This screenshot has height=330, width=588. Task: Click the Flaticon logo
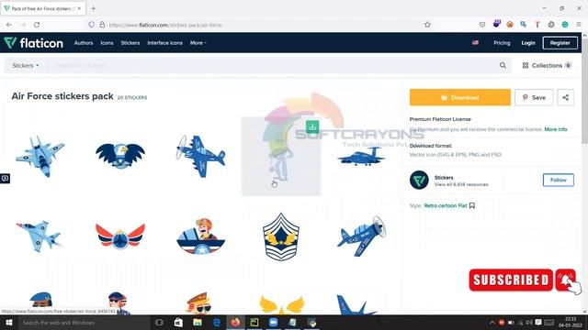tap(33, 43)
